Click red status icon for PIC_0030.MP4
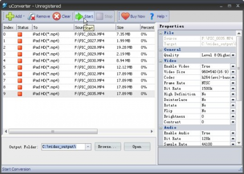Image resolution: width=244 pixels, height=174 pixels. [20, 61]
